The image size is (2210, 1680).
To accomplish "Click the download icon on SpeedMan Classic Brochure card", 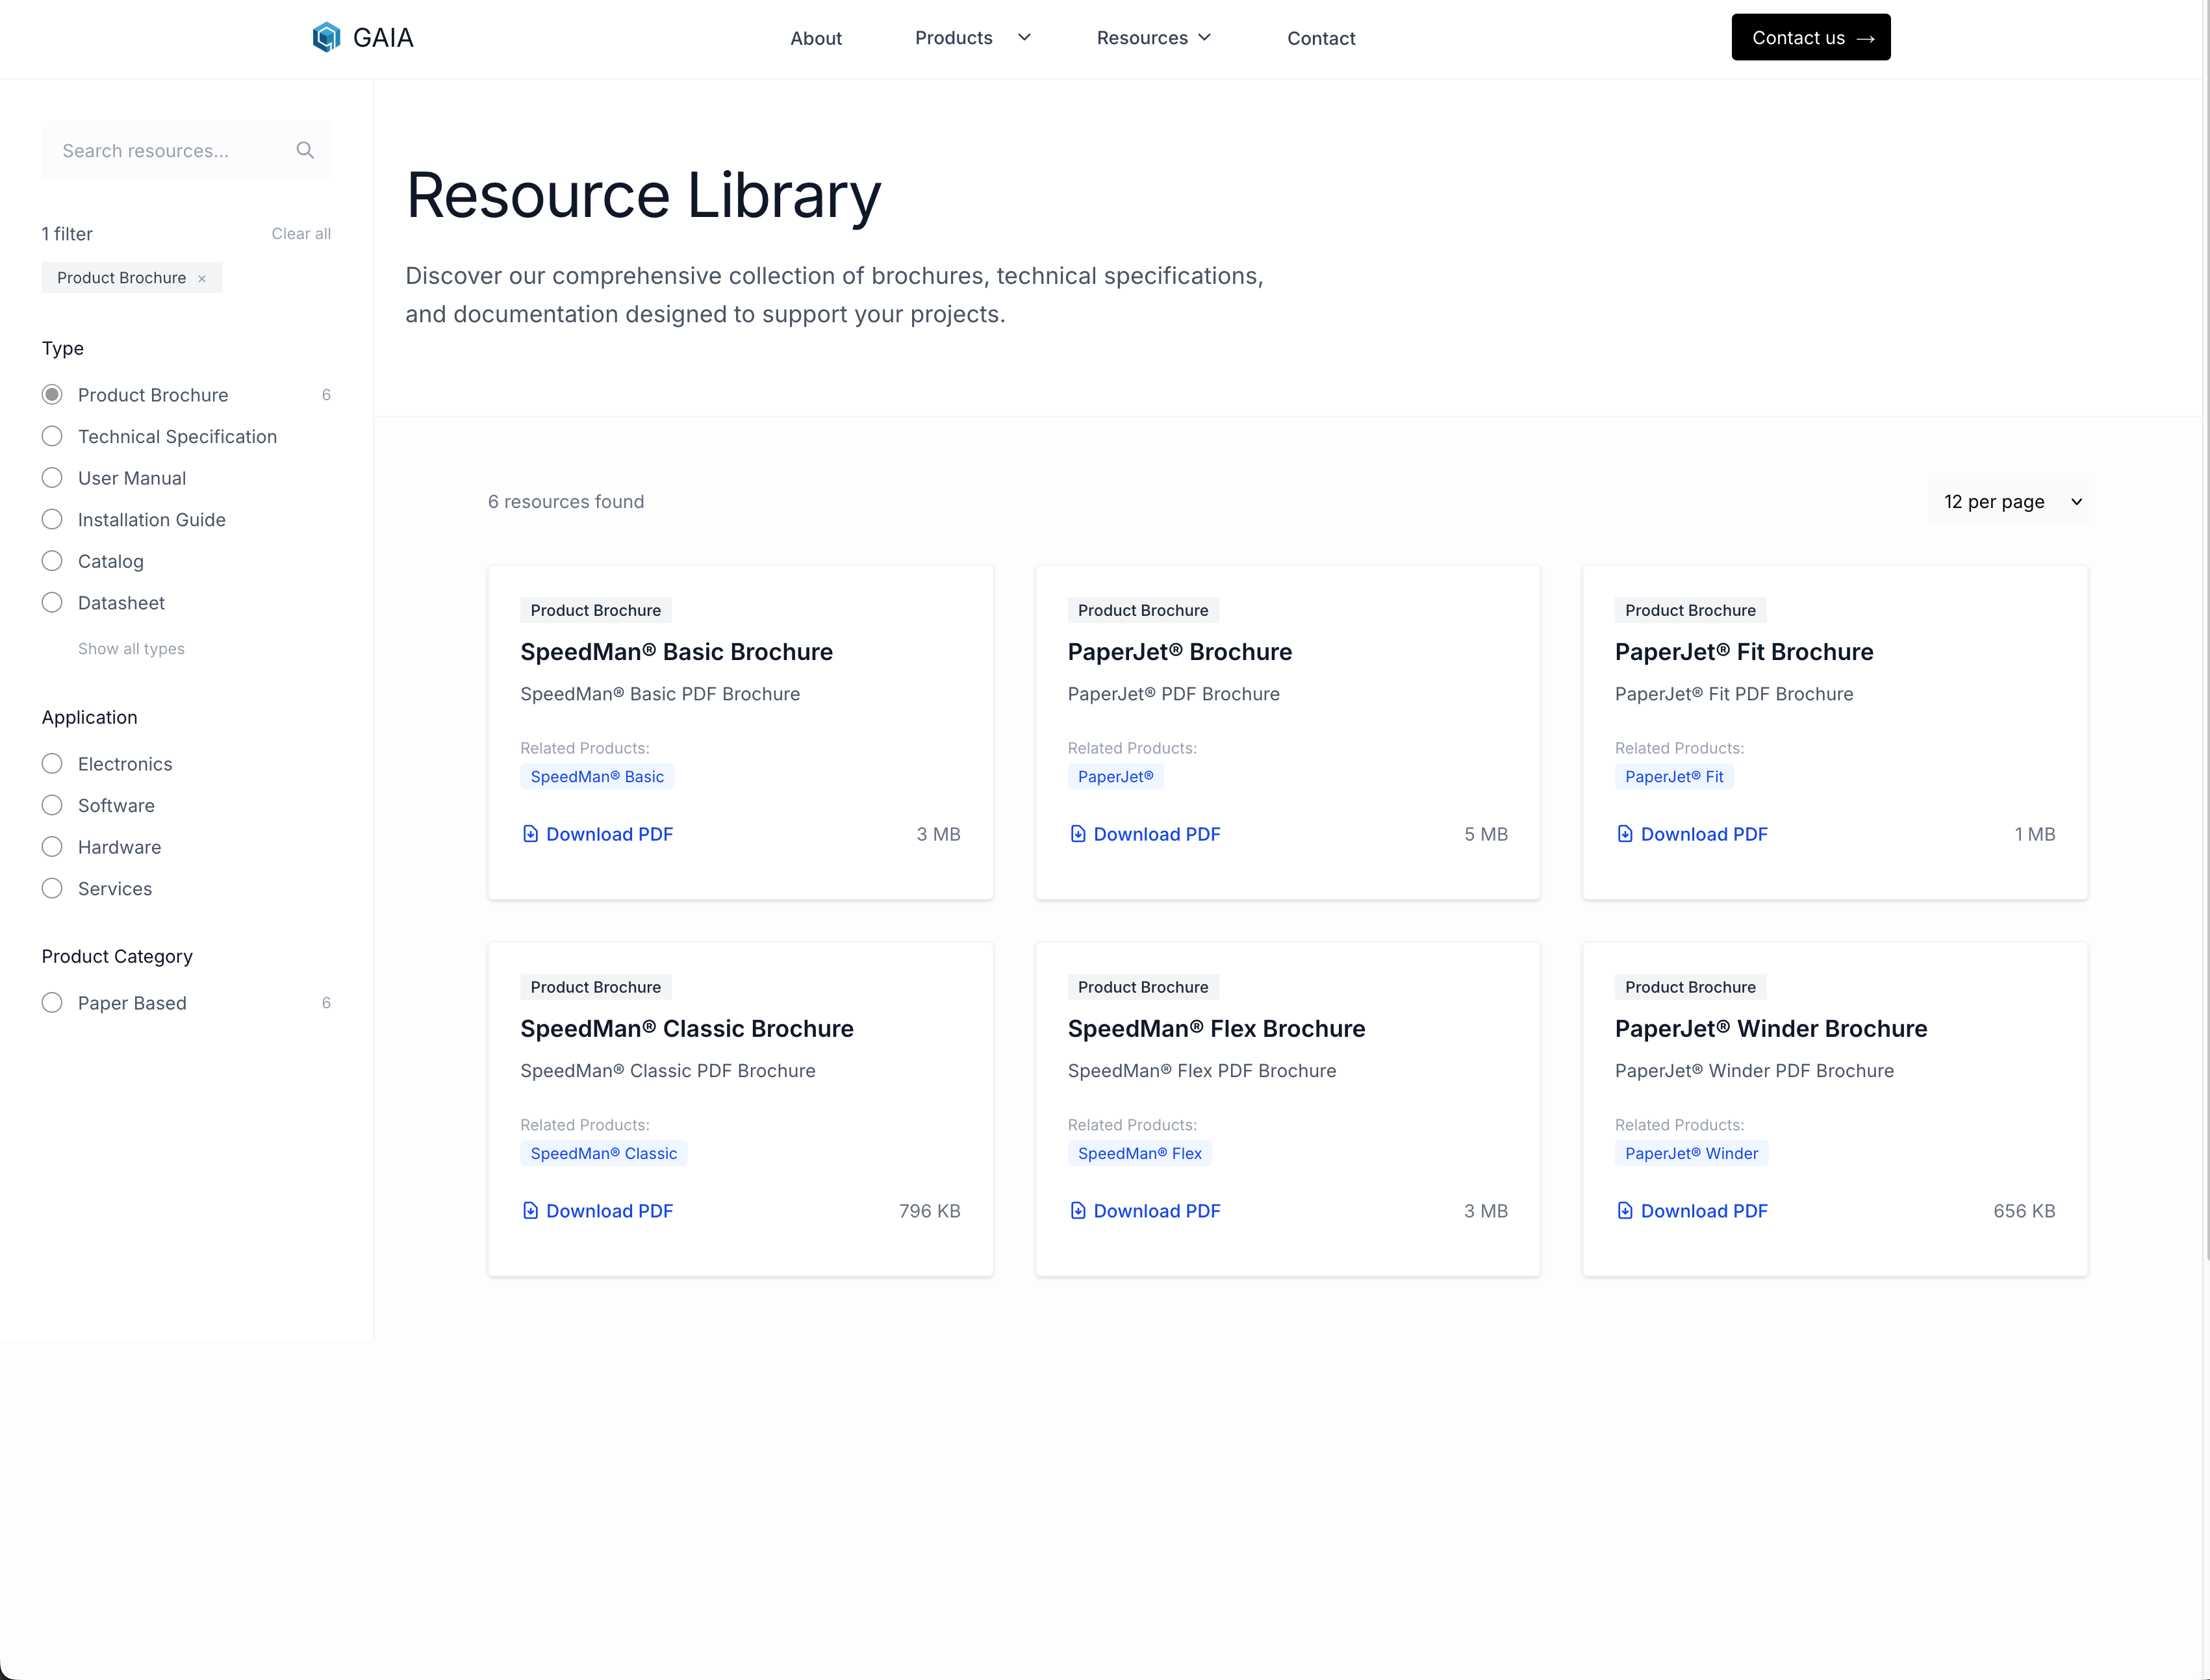I will 530,1210.
